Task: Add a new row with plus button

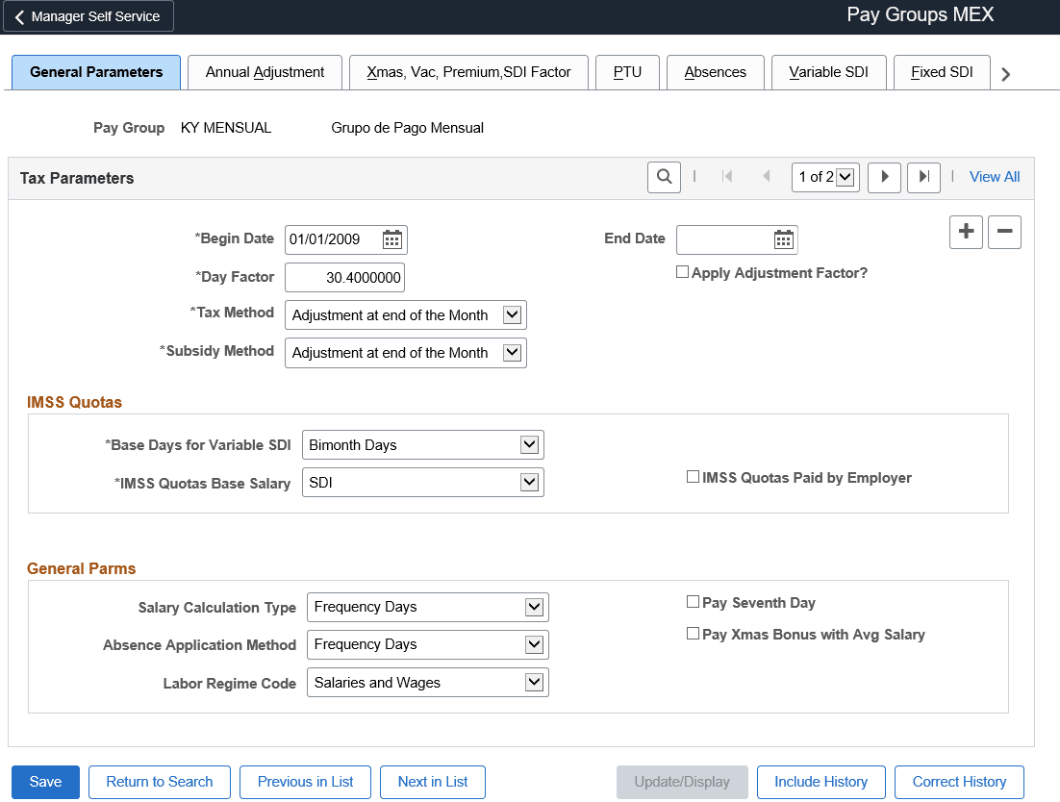Action: coord(966,232)
